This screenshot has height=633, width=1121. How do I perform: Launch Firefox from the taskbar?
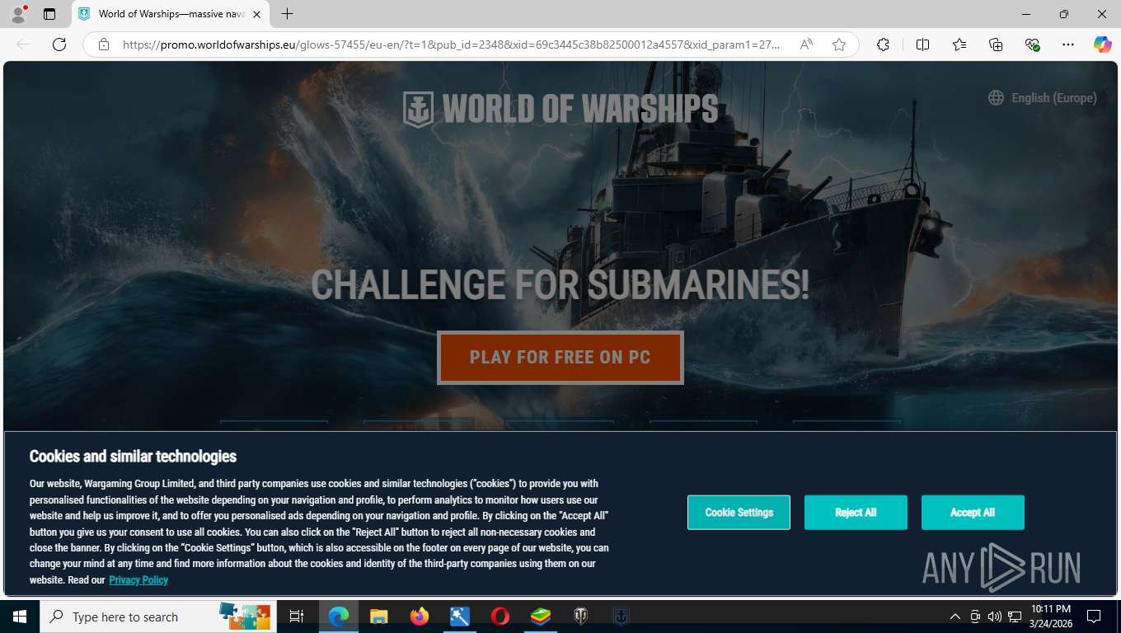tap(420, 617)
